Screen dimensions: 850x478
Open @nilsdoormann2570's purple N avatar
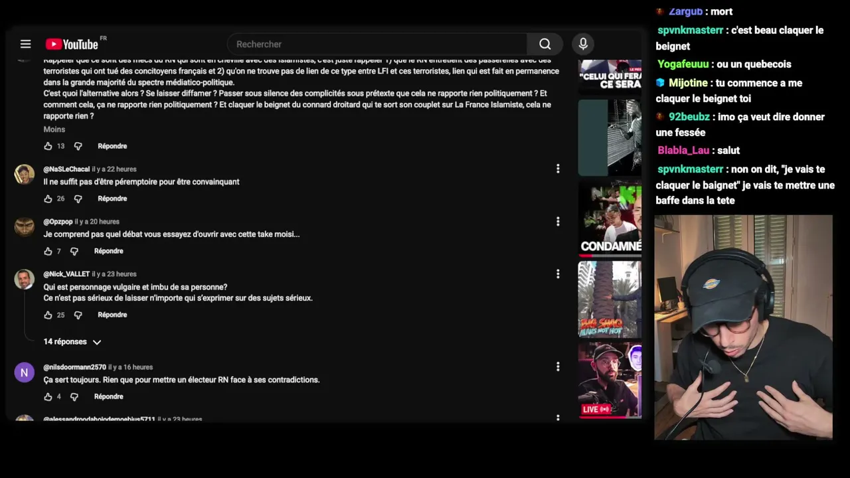click(25, 372)
